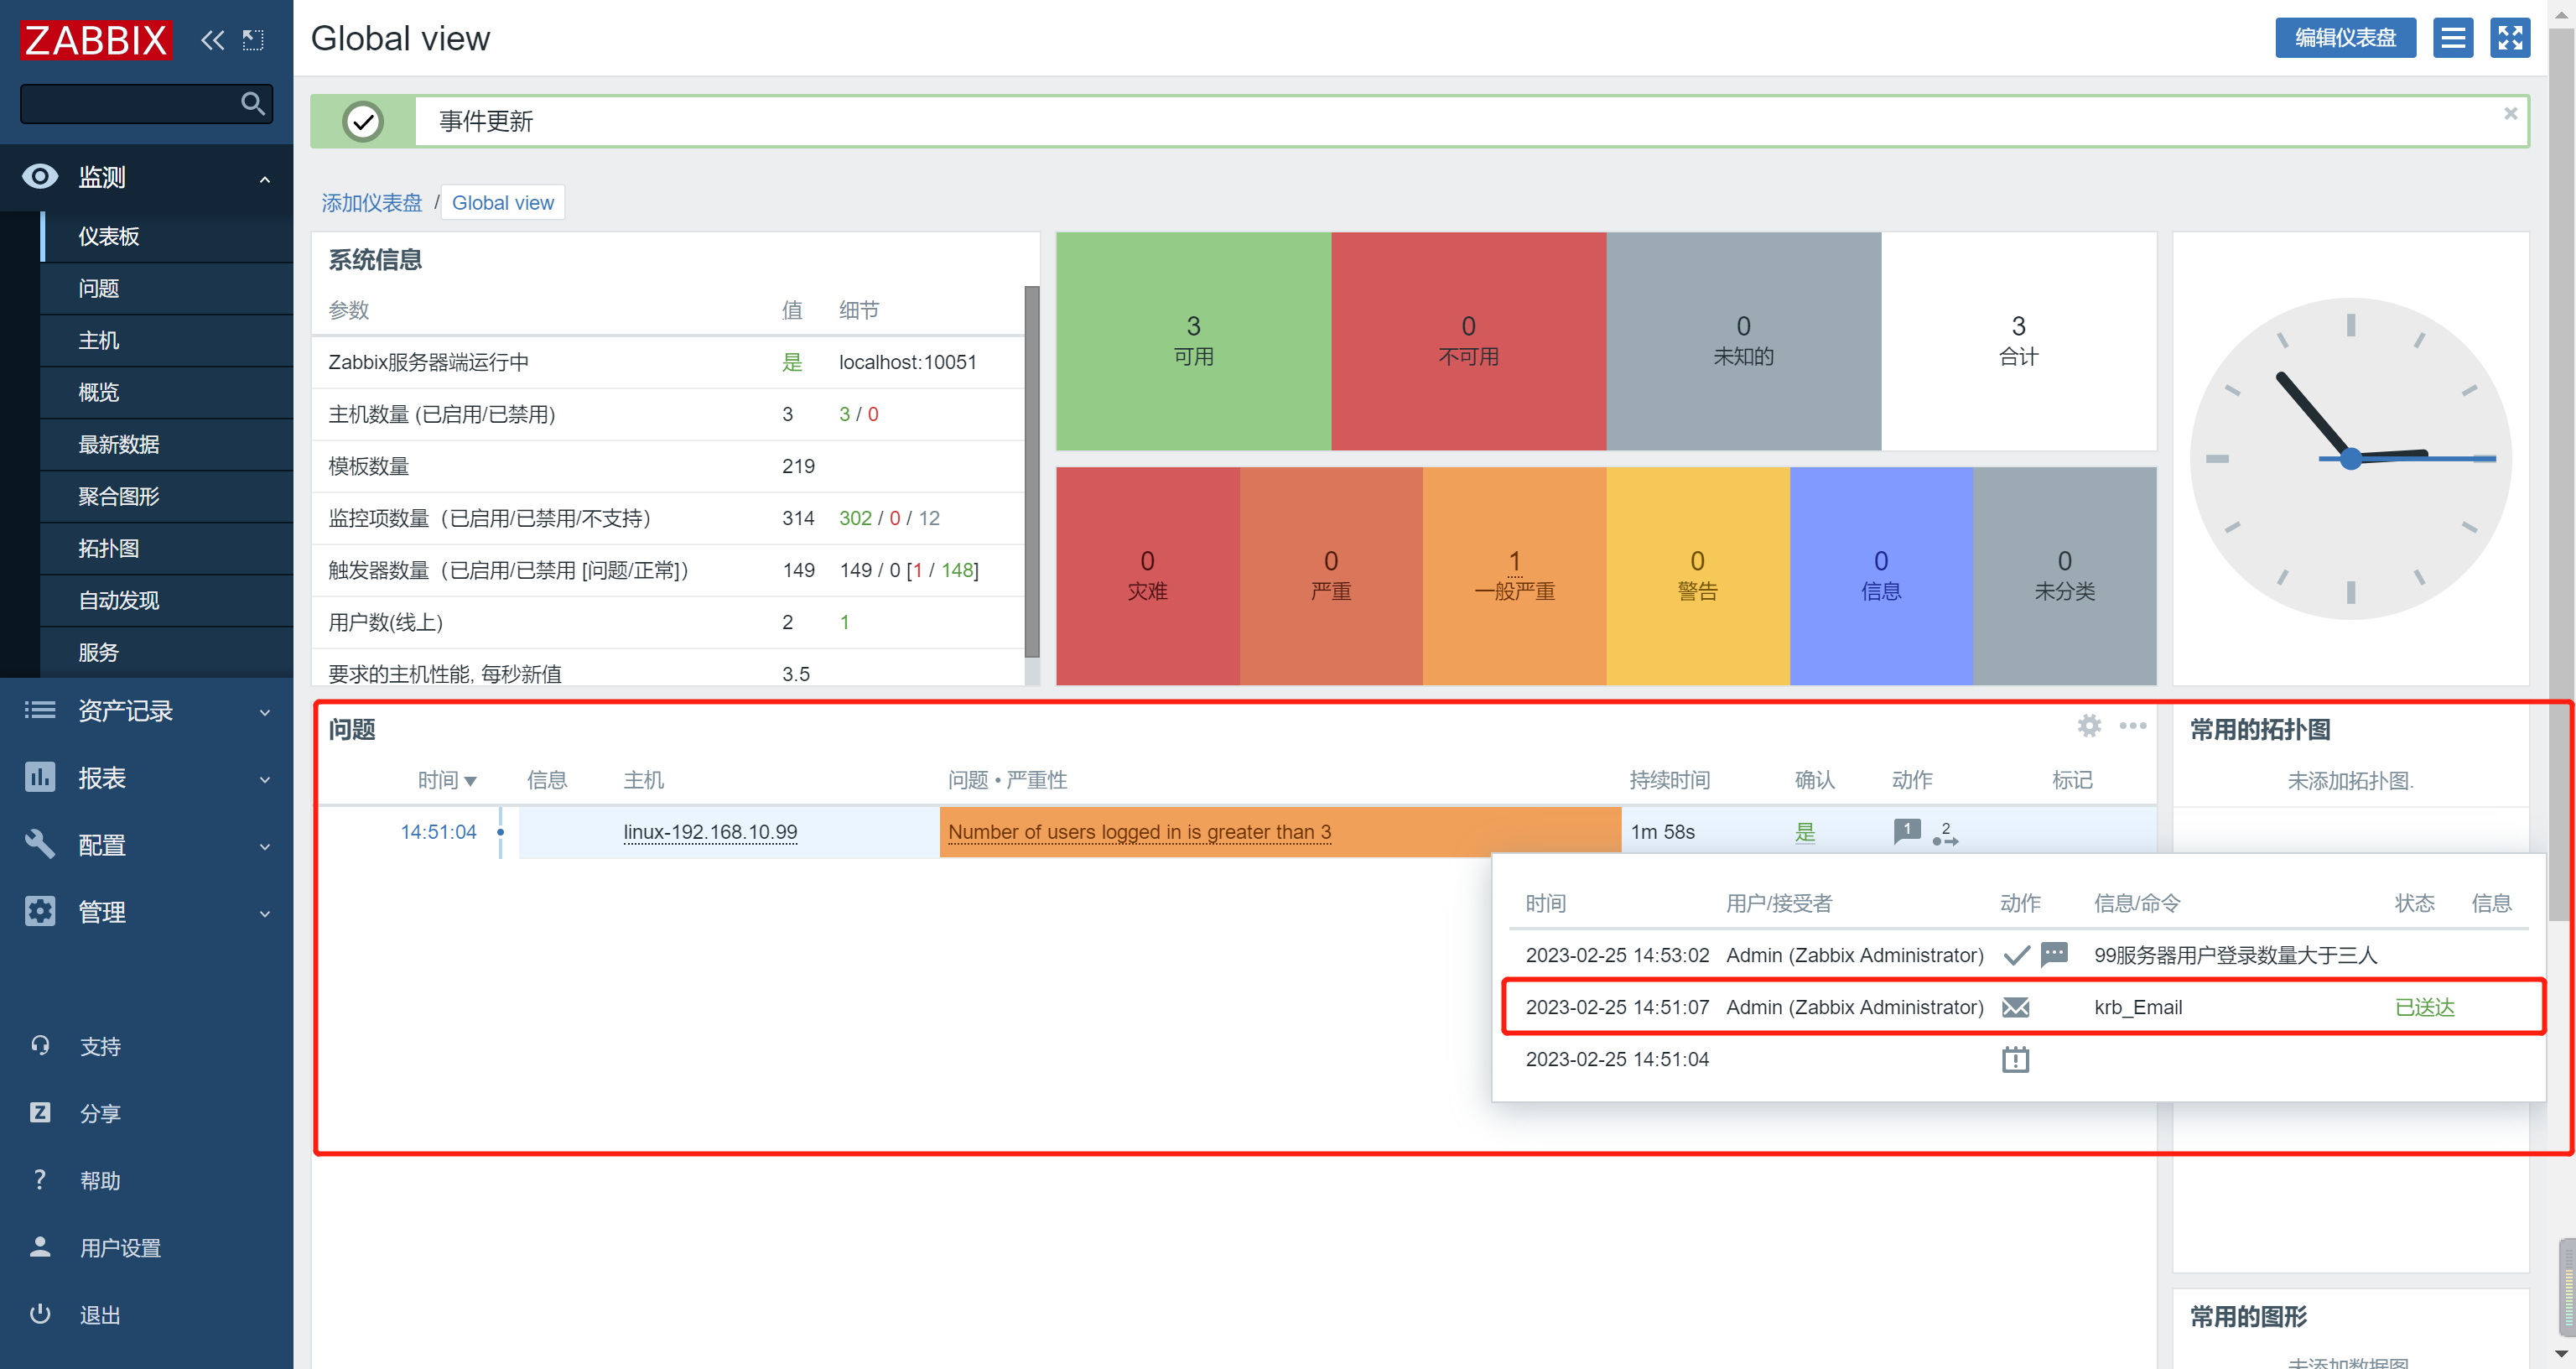Image resolution: width=2576 pixels, height=1369 pixels.
Task: Expand the 报表 menu
Action: pos(147,778)
